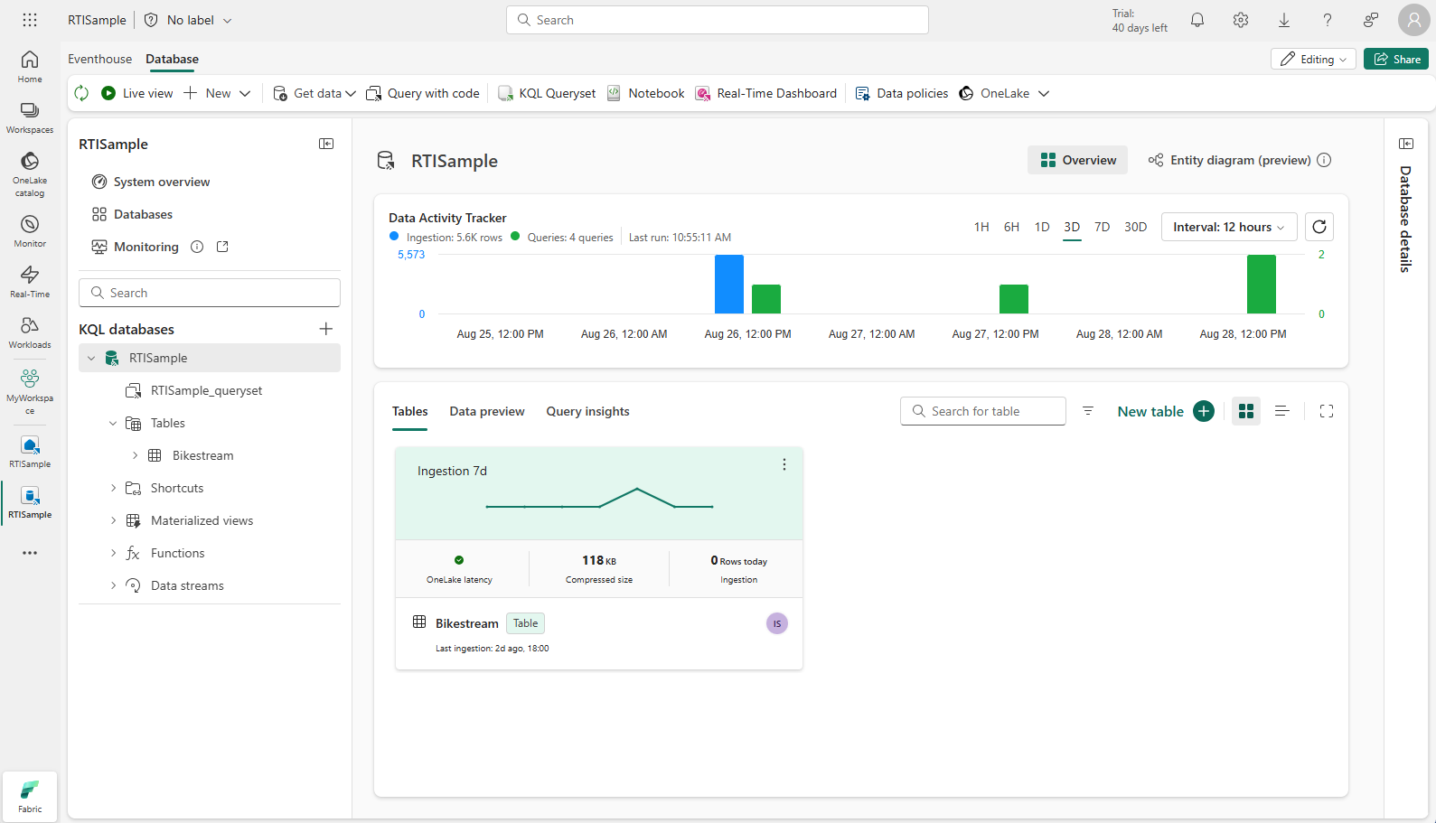
Task: Open the help question mark
Action: point(1328,20)
